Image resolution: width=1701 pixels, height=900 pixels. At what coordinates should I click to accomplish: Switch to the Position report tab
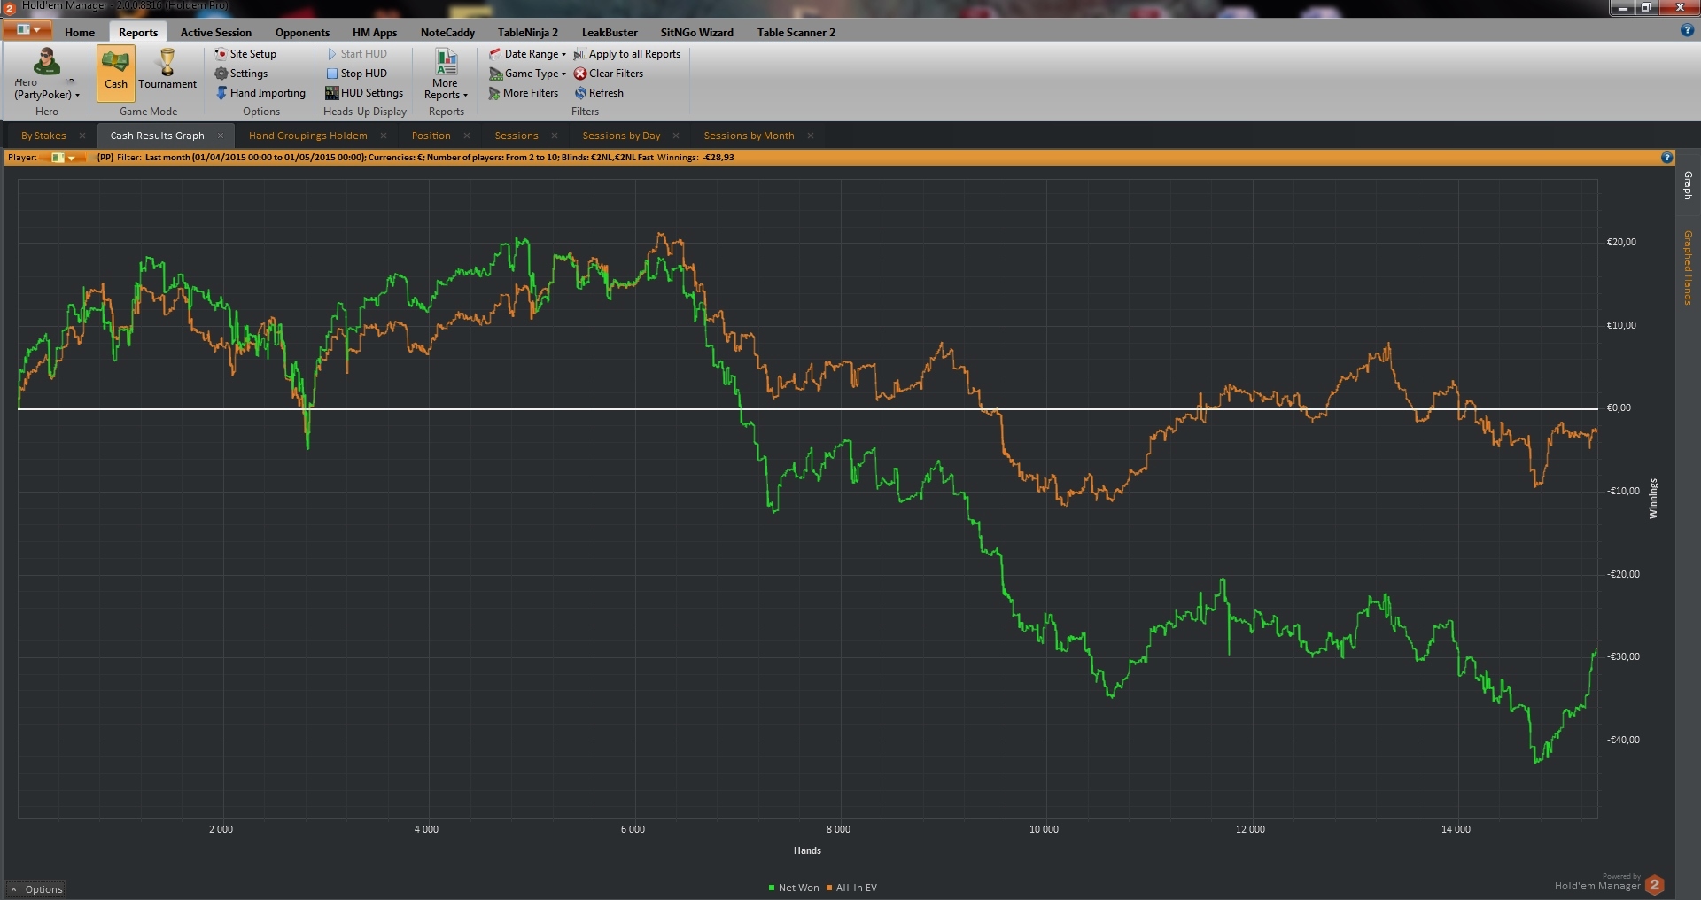[x=431, y=136]
